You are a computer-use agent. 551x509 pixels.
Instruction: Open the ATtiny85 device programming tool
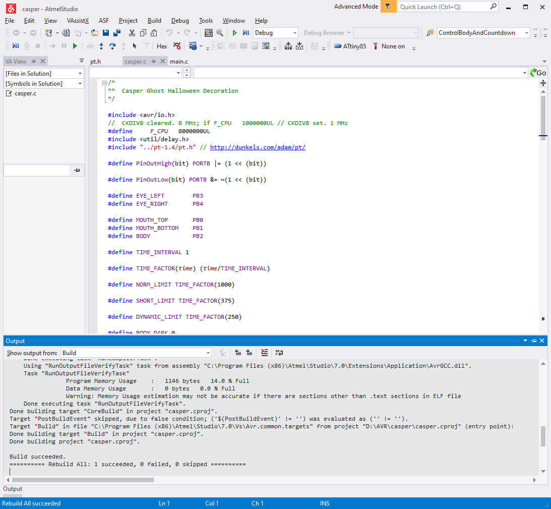[350, 46]
